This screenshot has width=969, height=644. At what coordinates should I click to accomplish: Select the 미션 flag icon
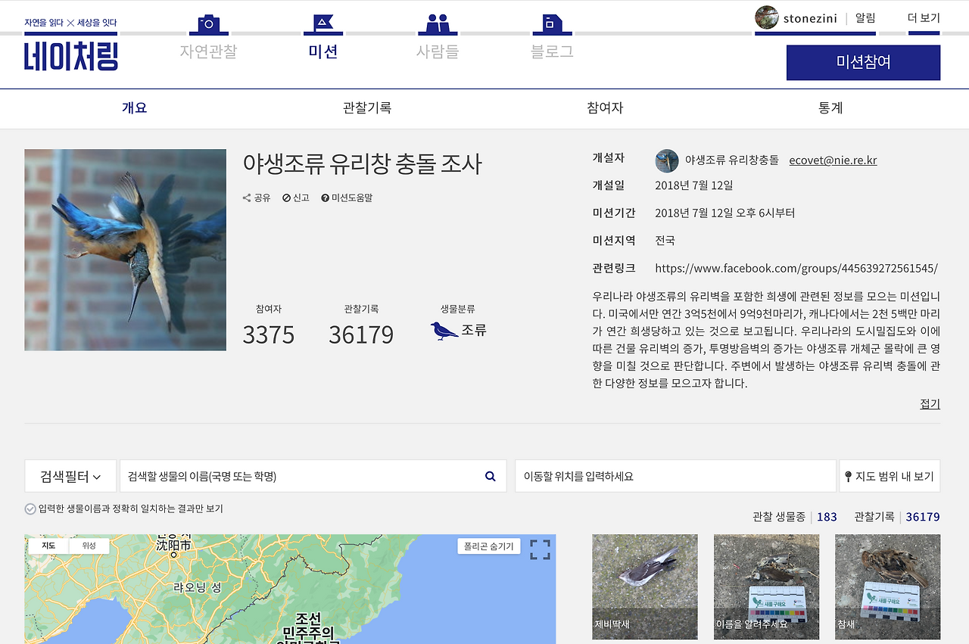(323, 23)
